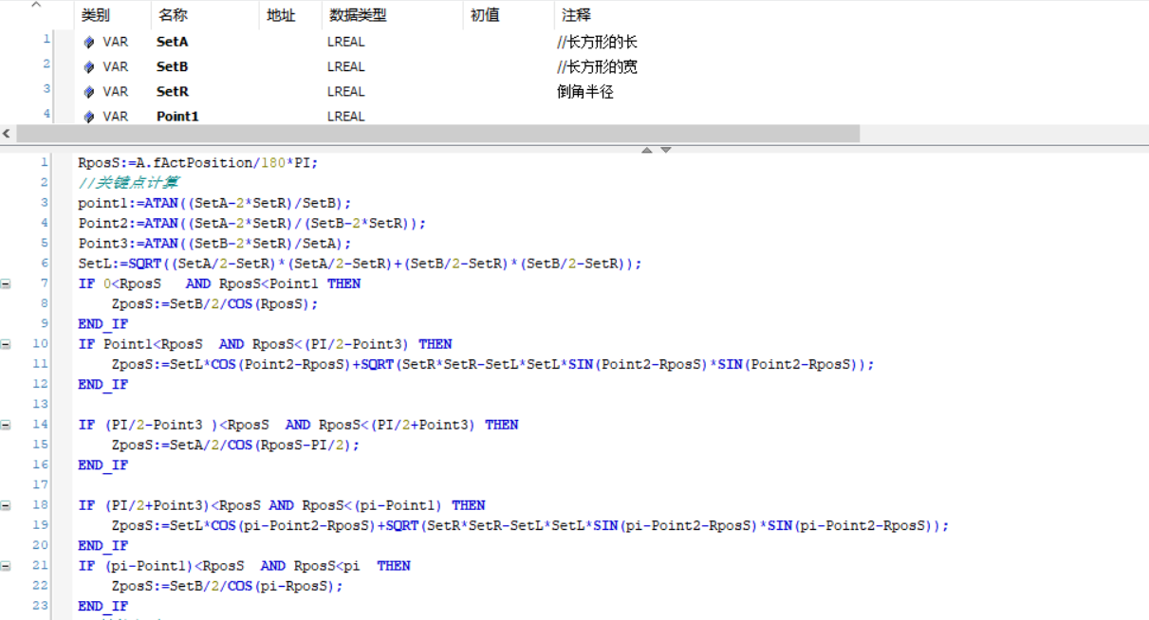Click the LREAL data type of SetB
This screenshot has height=620, width=1149.
click(x=346, y=66)
